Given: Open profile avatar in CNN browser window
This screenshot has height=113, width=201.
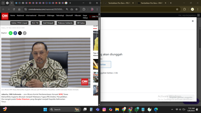Looking at the screenshot, I should pyautogui.click(x=92, y=9).
